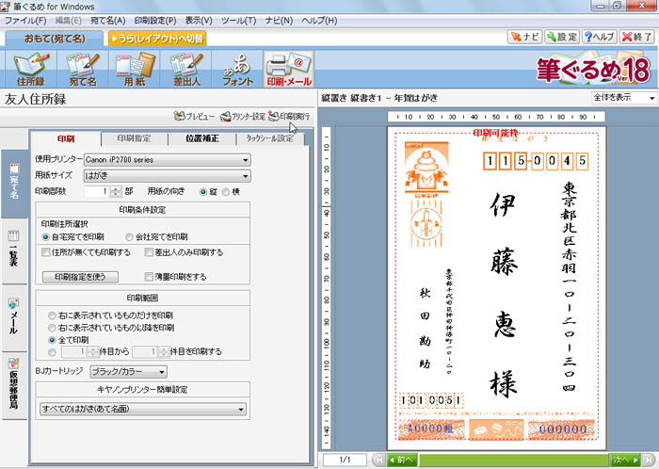Click 印刷実行 to execute printing

288,116
